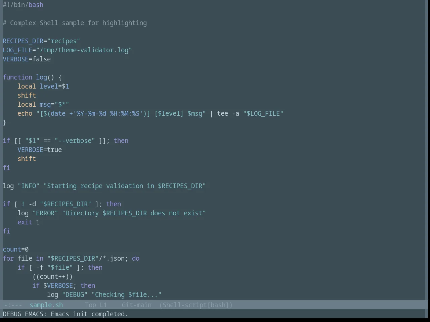The width and height of the screenshot is (430, 322).
Task: Click the '==' comparison operator
Action: tap(47, 141)
